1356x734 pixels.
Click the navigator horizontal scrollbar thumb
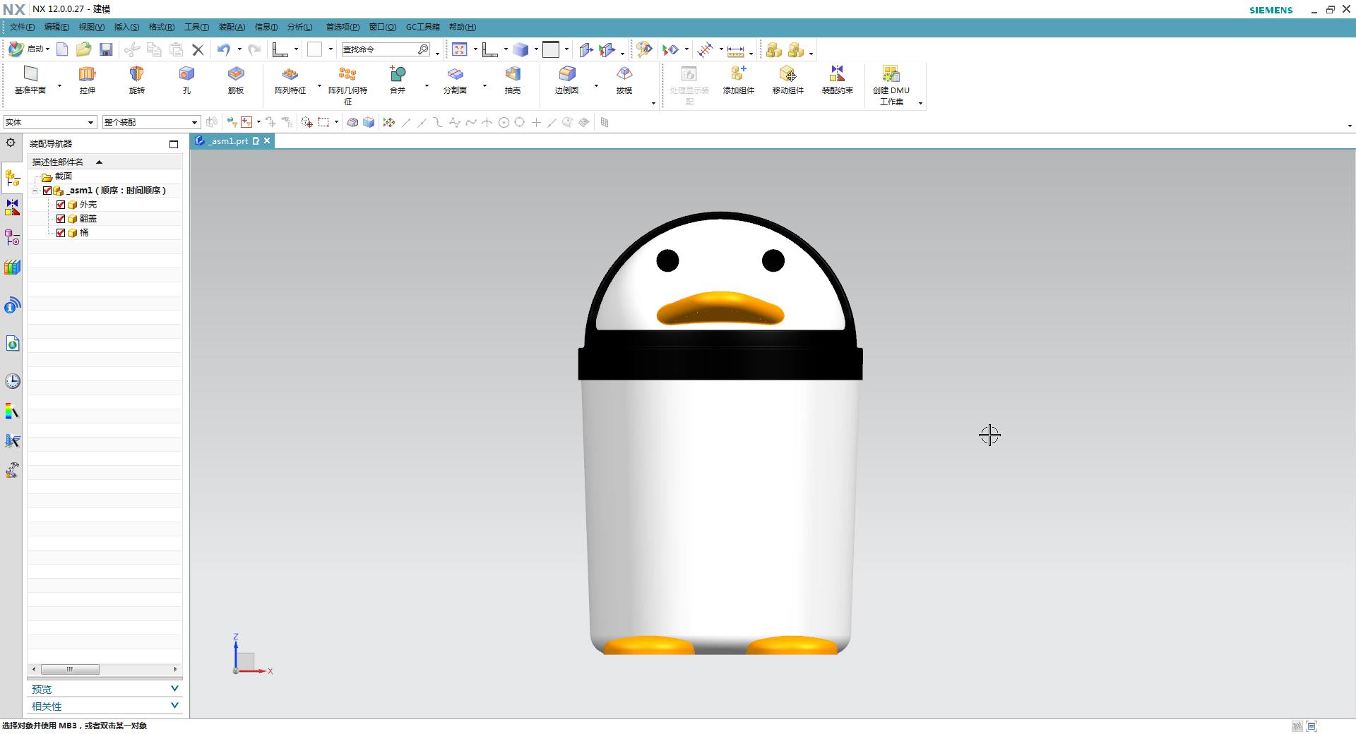(x=70, y=669)
